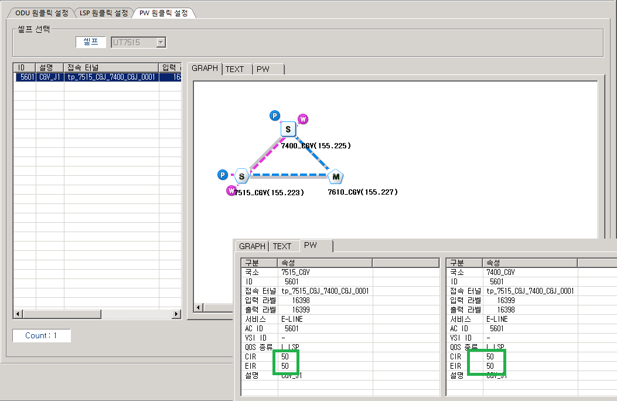Switch to the LSP 원클릭 설정 tab

104,13
